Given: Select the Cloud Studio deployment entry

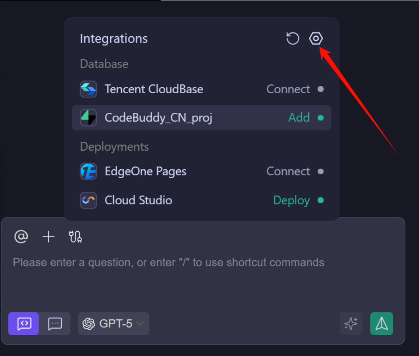Looking at the screenshot, I should (x=138, y=200).
